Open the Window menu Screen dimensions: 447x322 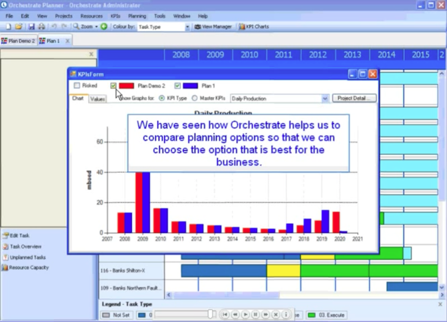[181, 16]
